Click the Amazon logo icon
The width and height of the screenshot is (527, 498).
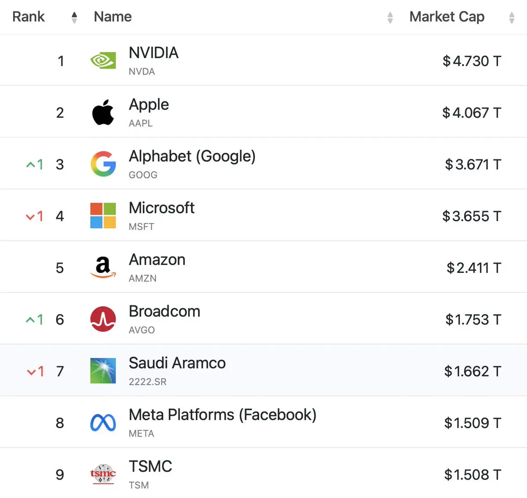[103, 267]
